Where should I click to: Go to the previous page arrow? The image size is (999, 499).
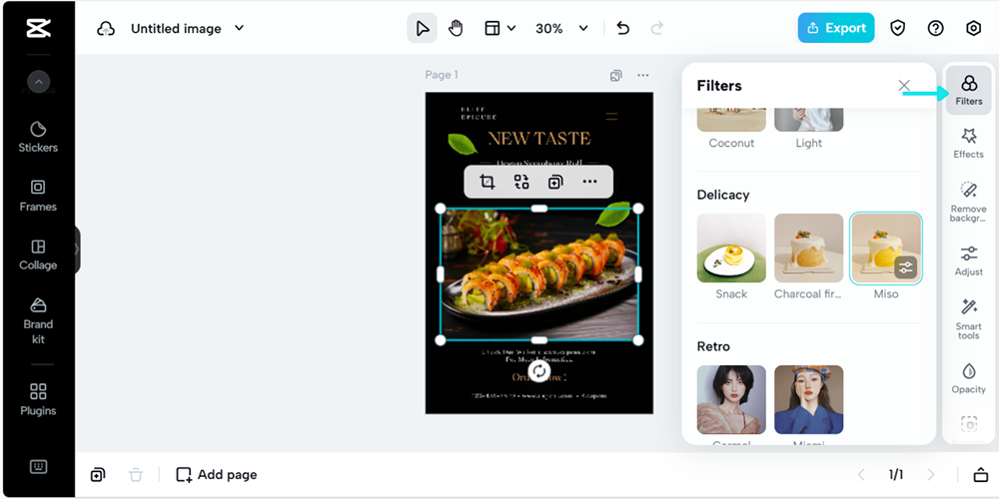pos(861,475)
